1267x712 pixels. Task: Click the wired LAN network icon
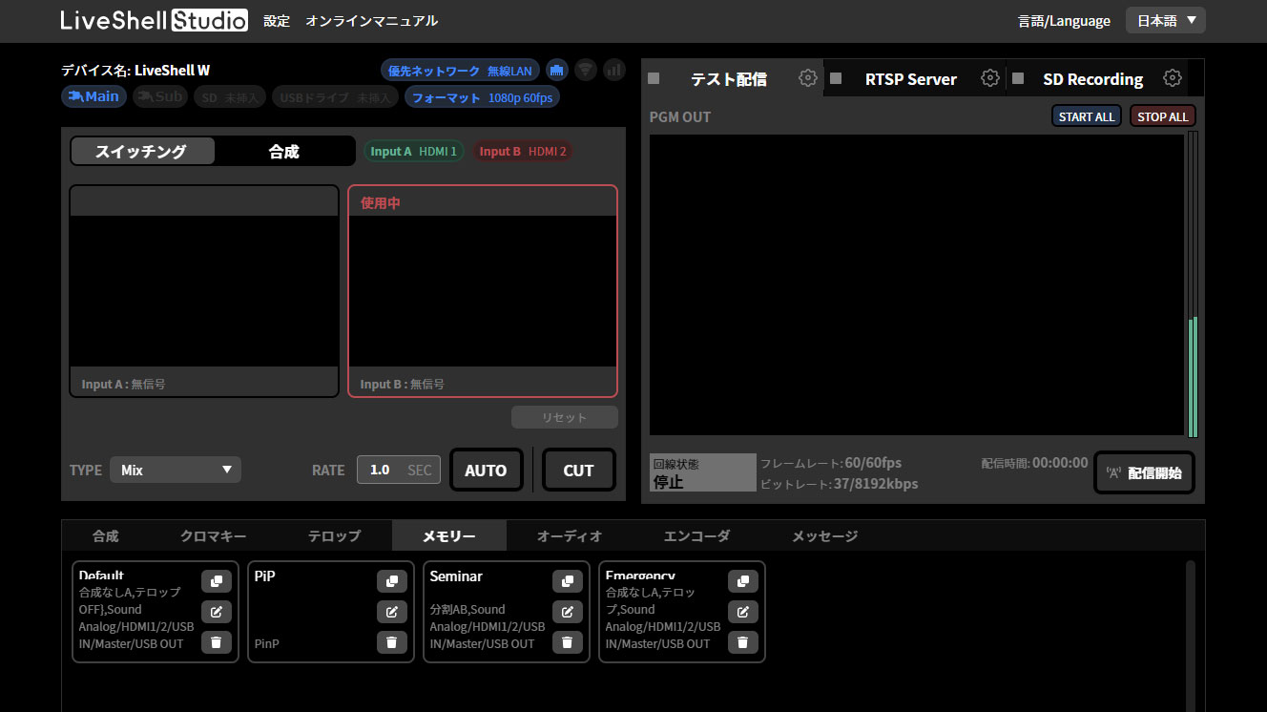tap(557, 70)
